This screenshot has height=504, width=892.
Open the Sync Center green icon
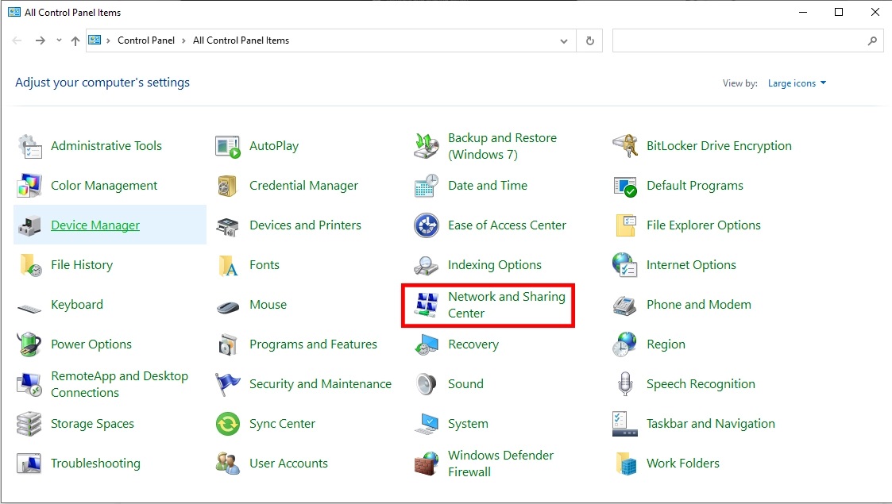tap(228, 424)
